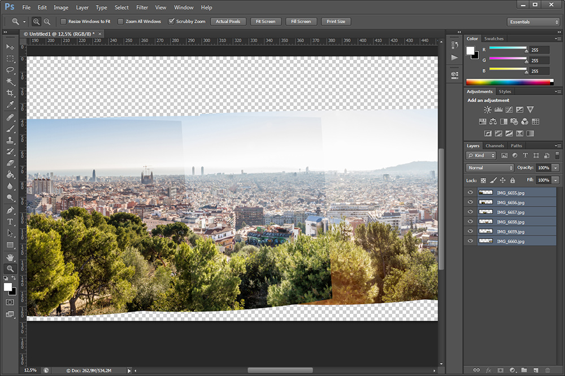This screenshot has width=565, height=376.
Task: Choose the Horizontal Type tool
Action: 10,222
